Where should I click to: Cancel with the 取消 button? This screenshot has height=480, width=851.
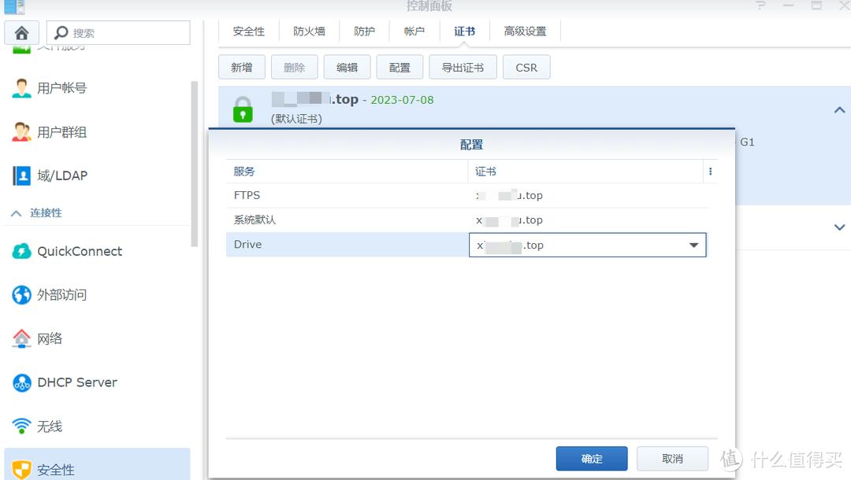coord(672,459)
